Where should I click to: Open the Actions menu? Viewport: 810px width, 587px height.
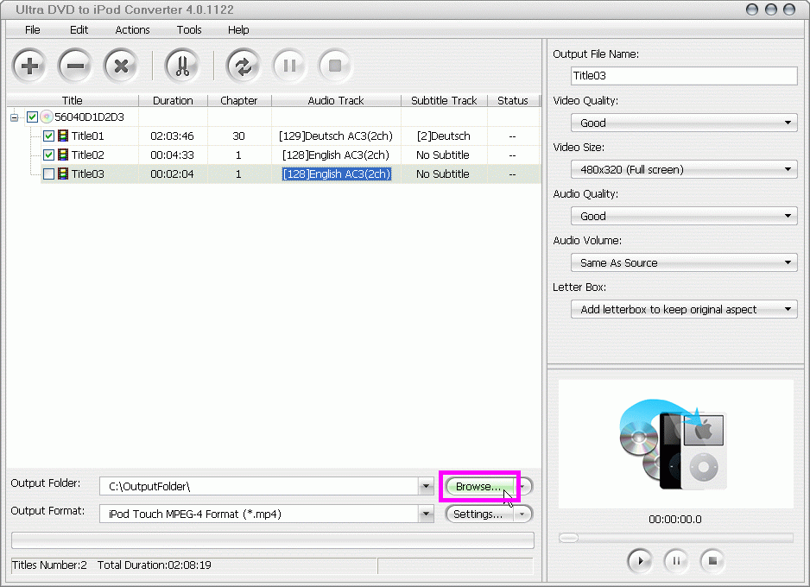click(132, 30)
